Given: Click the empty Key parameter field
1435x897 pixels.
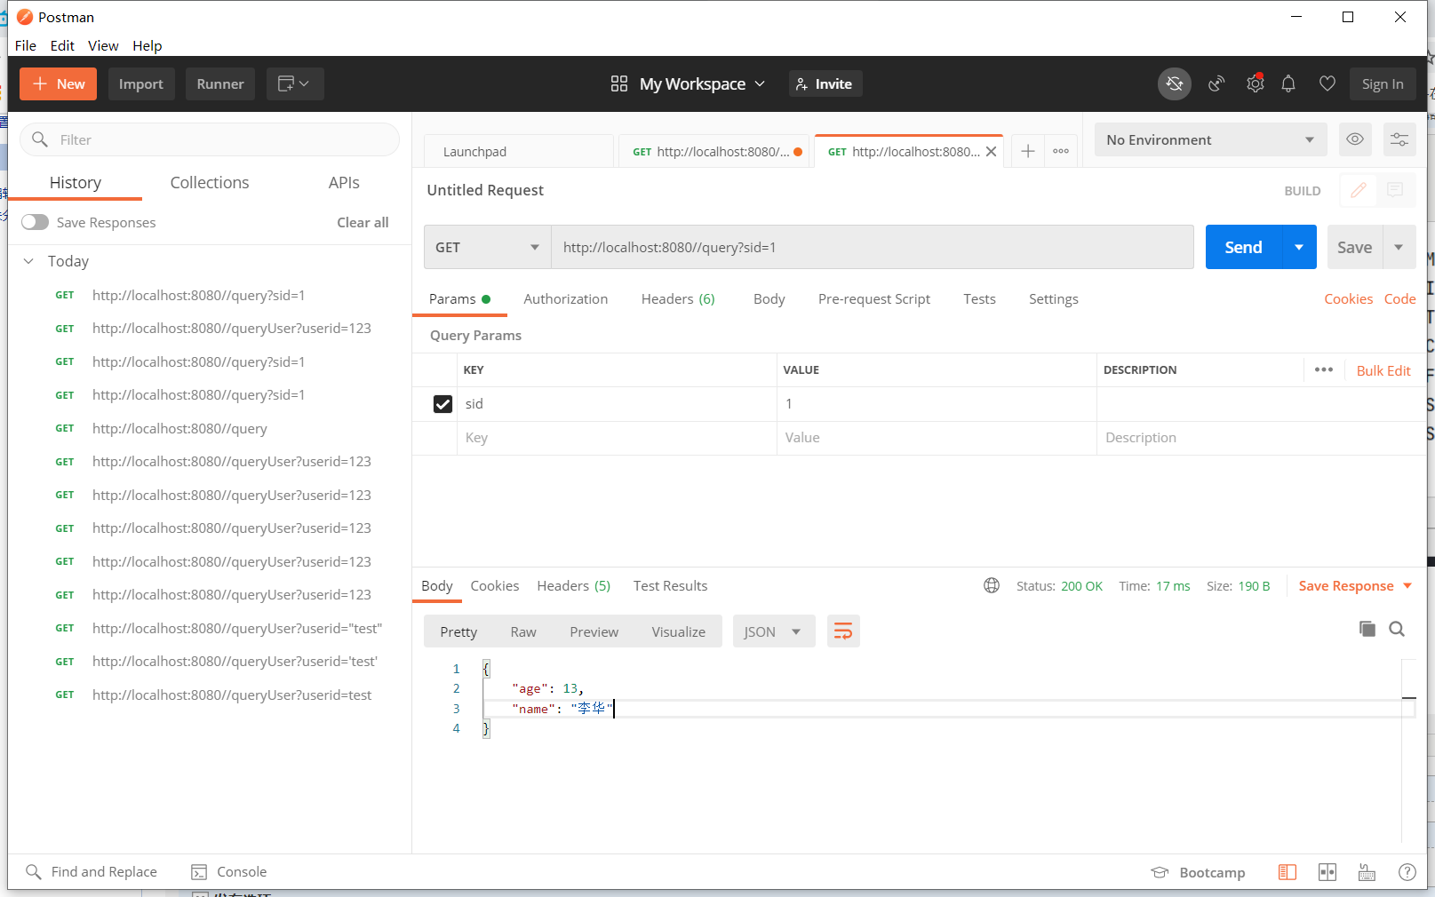Looking at the screenshot, I should pyautogui.click(x=617, y=438).
